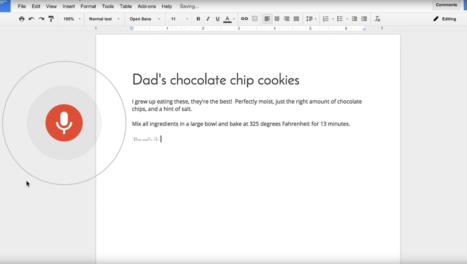This screenshot has height=264, width=467.
Task: Click the Undo icon
Action: [x=31, y=19]
